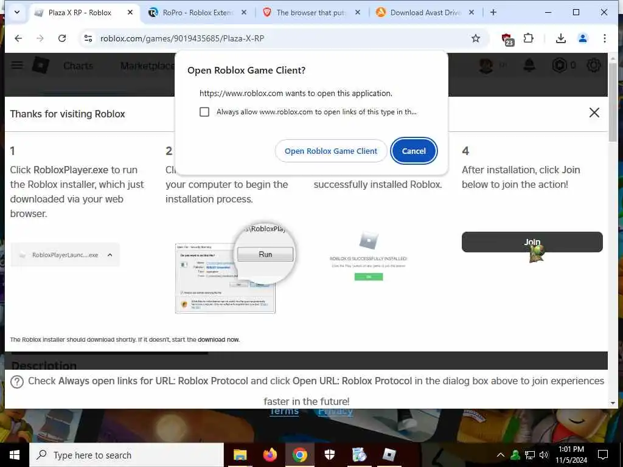Switch to The browser that puts tab
Screen dimensions: 623x467
point(311,13)
